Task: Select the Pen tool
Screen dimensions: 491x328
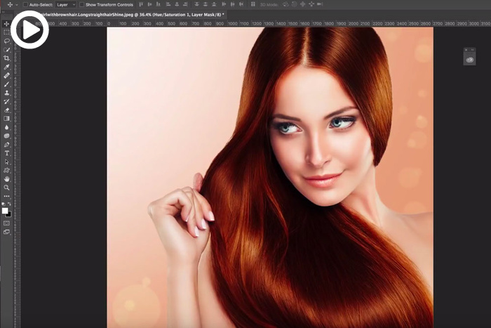Action: click(6, 145)
